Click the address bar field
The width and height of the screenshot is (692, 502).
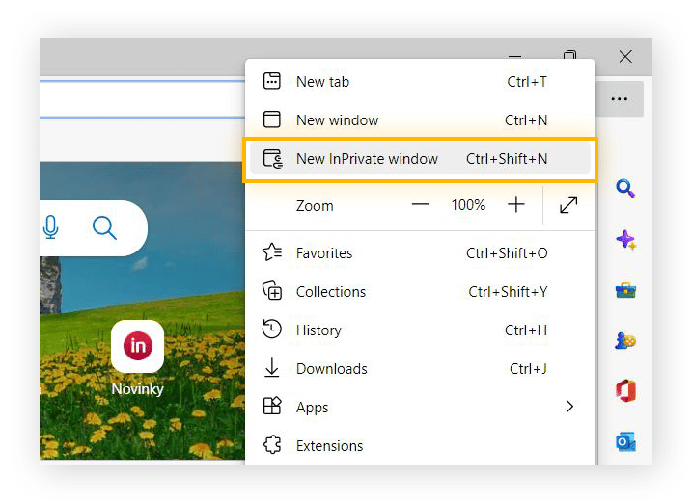[135, 97]
